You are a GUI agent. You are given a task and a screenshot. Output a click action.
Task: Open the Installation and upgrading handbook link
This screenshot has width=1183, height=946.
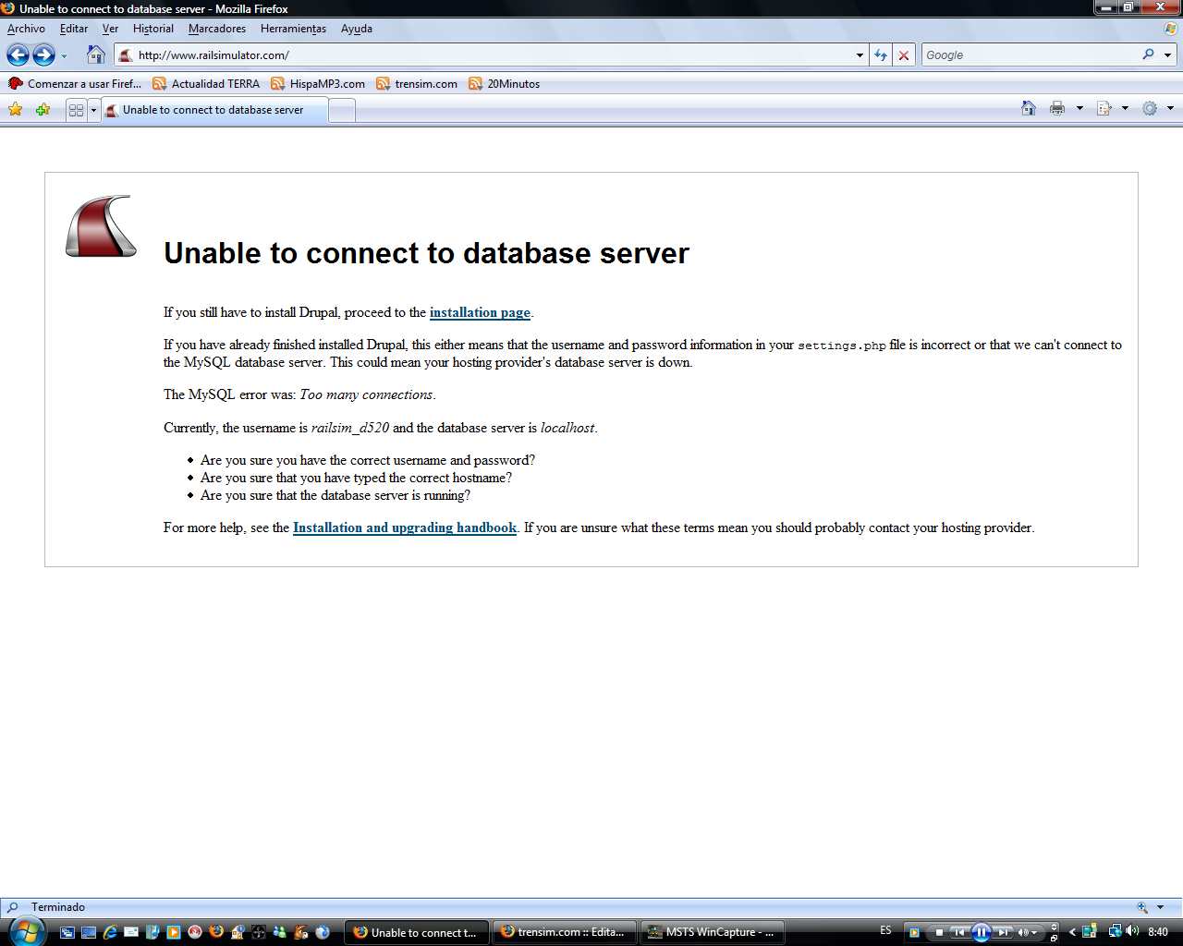pyautogui.click(x=404, y=528)
